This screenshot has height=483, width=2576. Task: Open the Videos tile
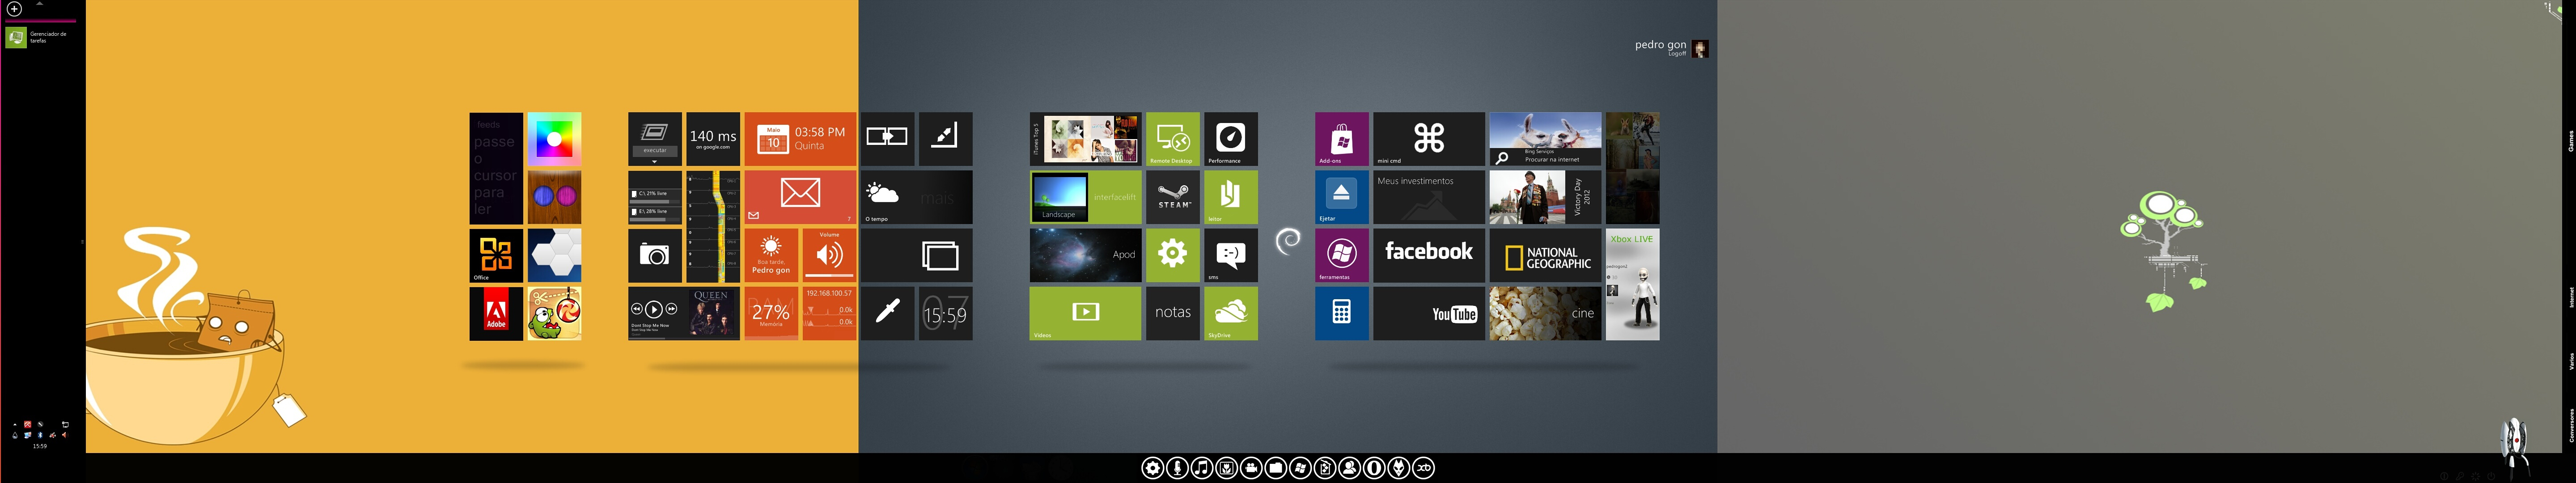click(1085, 313)
